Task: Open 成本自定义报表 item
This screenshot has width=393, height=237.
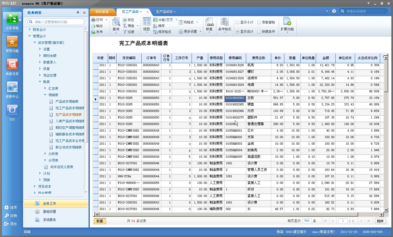Action: pyautogui.click(x=62, y=167)
